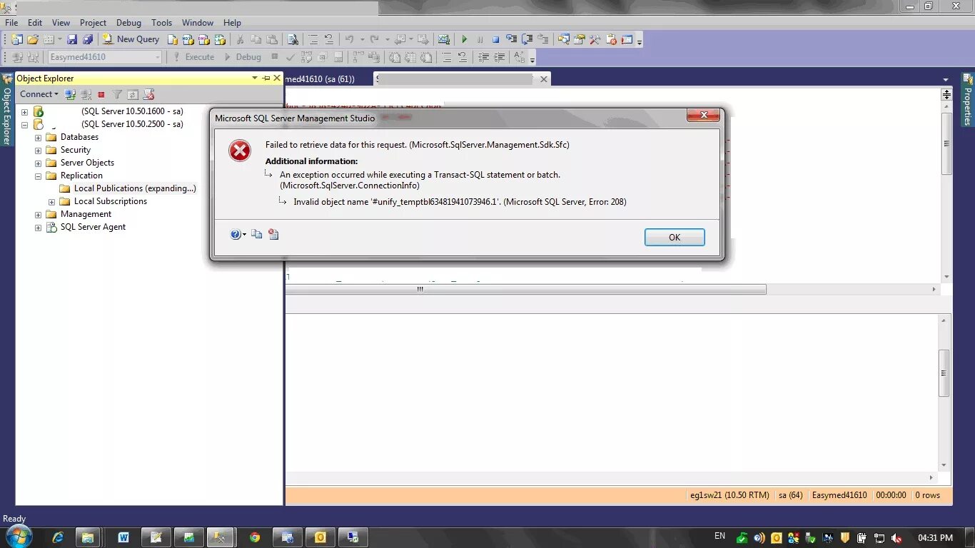Click the Disconnect icon in Object Explorer
The height and width of the screenshot is (548, 975).
coord(86,94)
